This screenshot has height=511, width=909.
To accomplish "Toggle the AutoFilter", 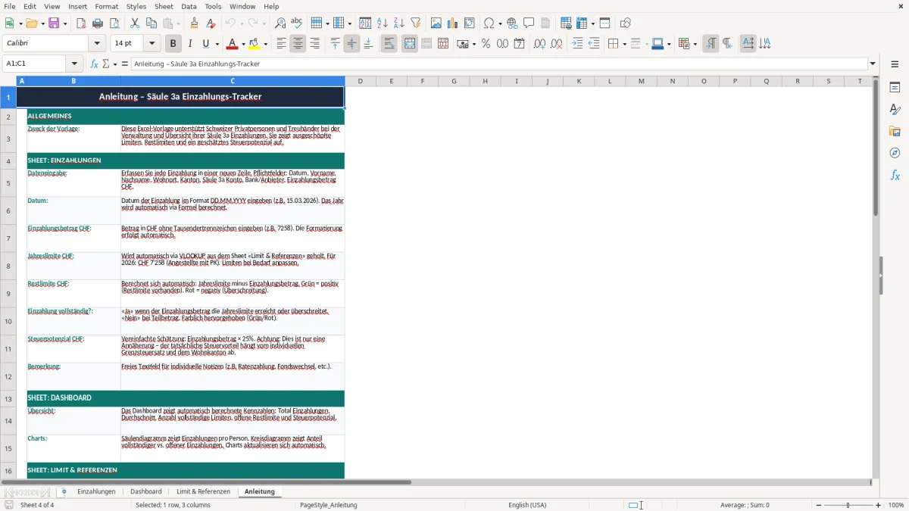I will (x=416, y=23).
